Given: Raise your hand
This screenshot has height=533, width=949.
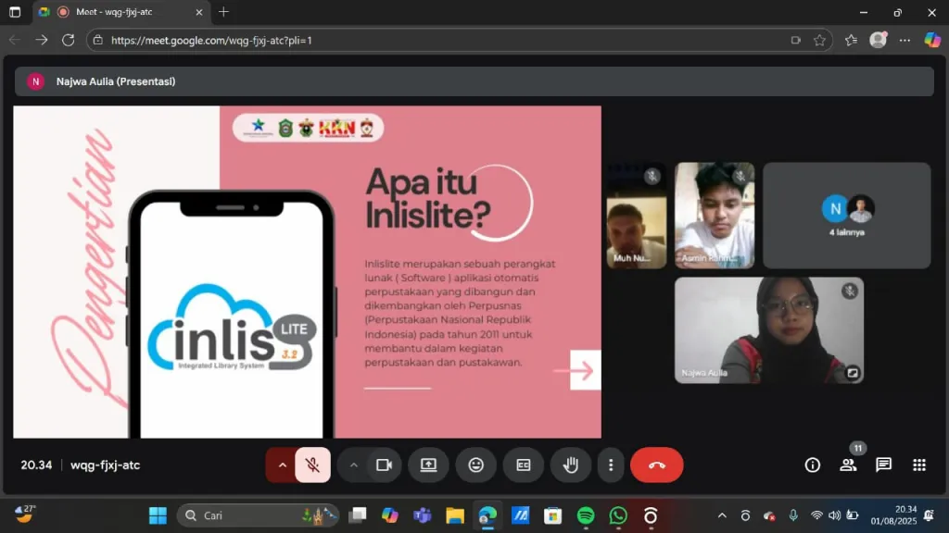Looking at the screenshot, I should point(571,465).
